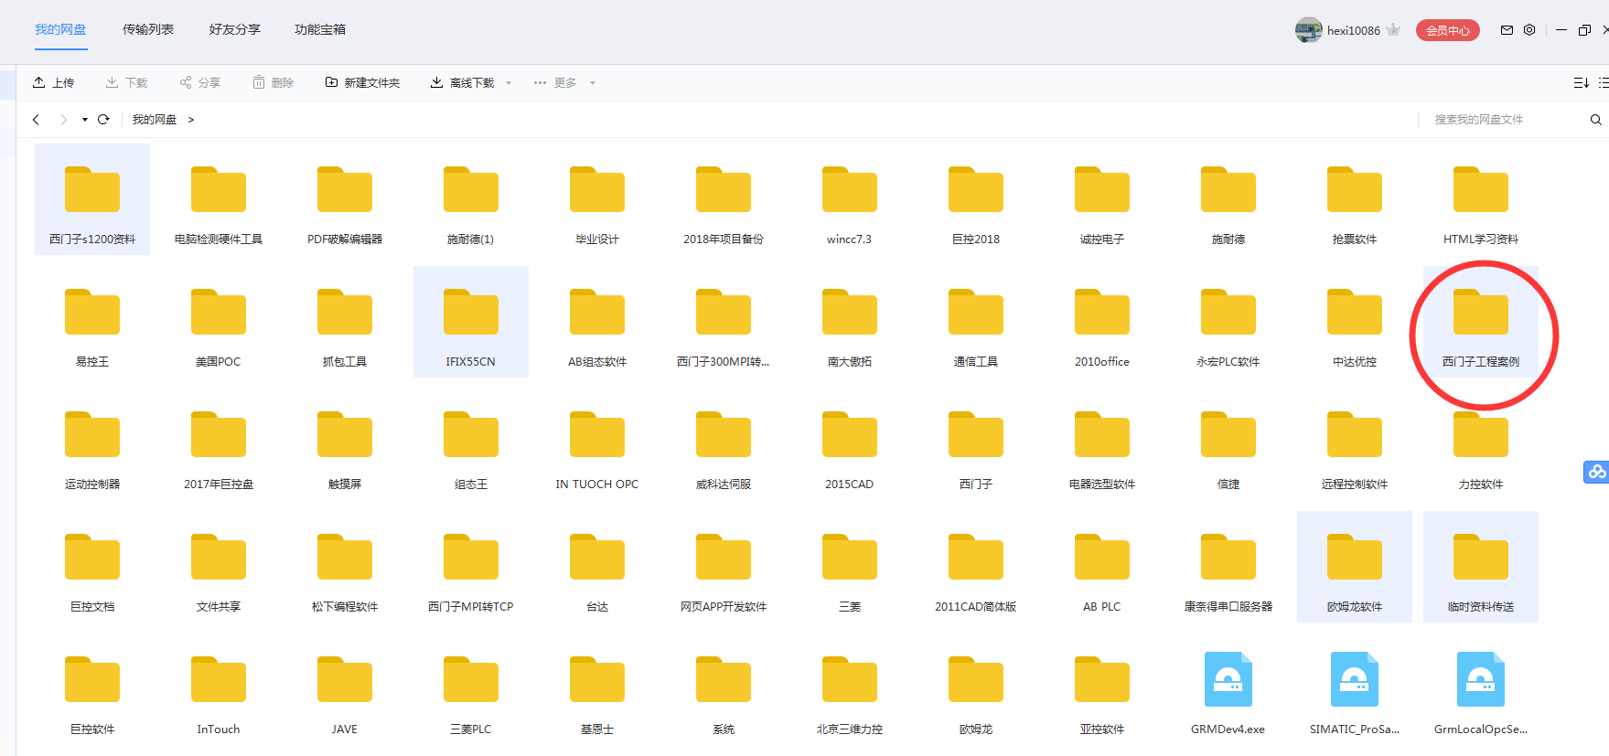This screenshot has height=756, width=1609.
Task: Select the 2015CAD folder
Action: click(850, 444)
